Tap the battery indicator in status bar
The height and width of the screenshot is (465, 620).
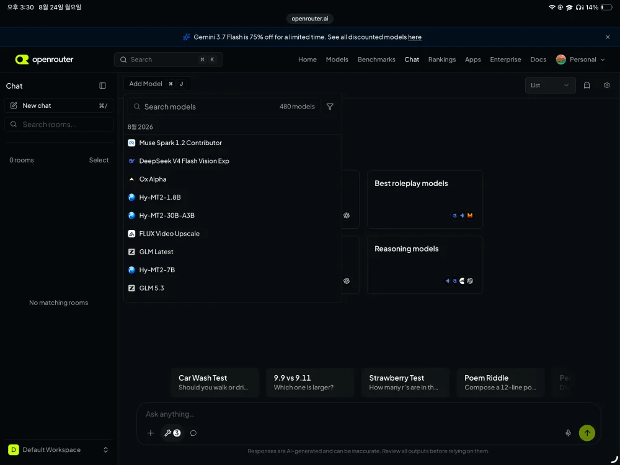pos(606,7)
